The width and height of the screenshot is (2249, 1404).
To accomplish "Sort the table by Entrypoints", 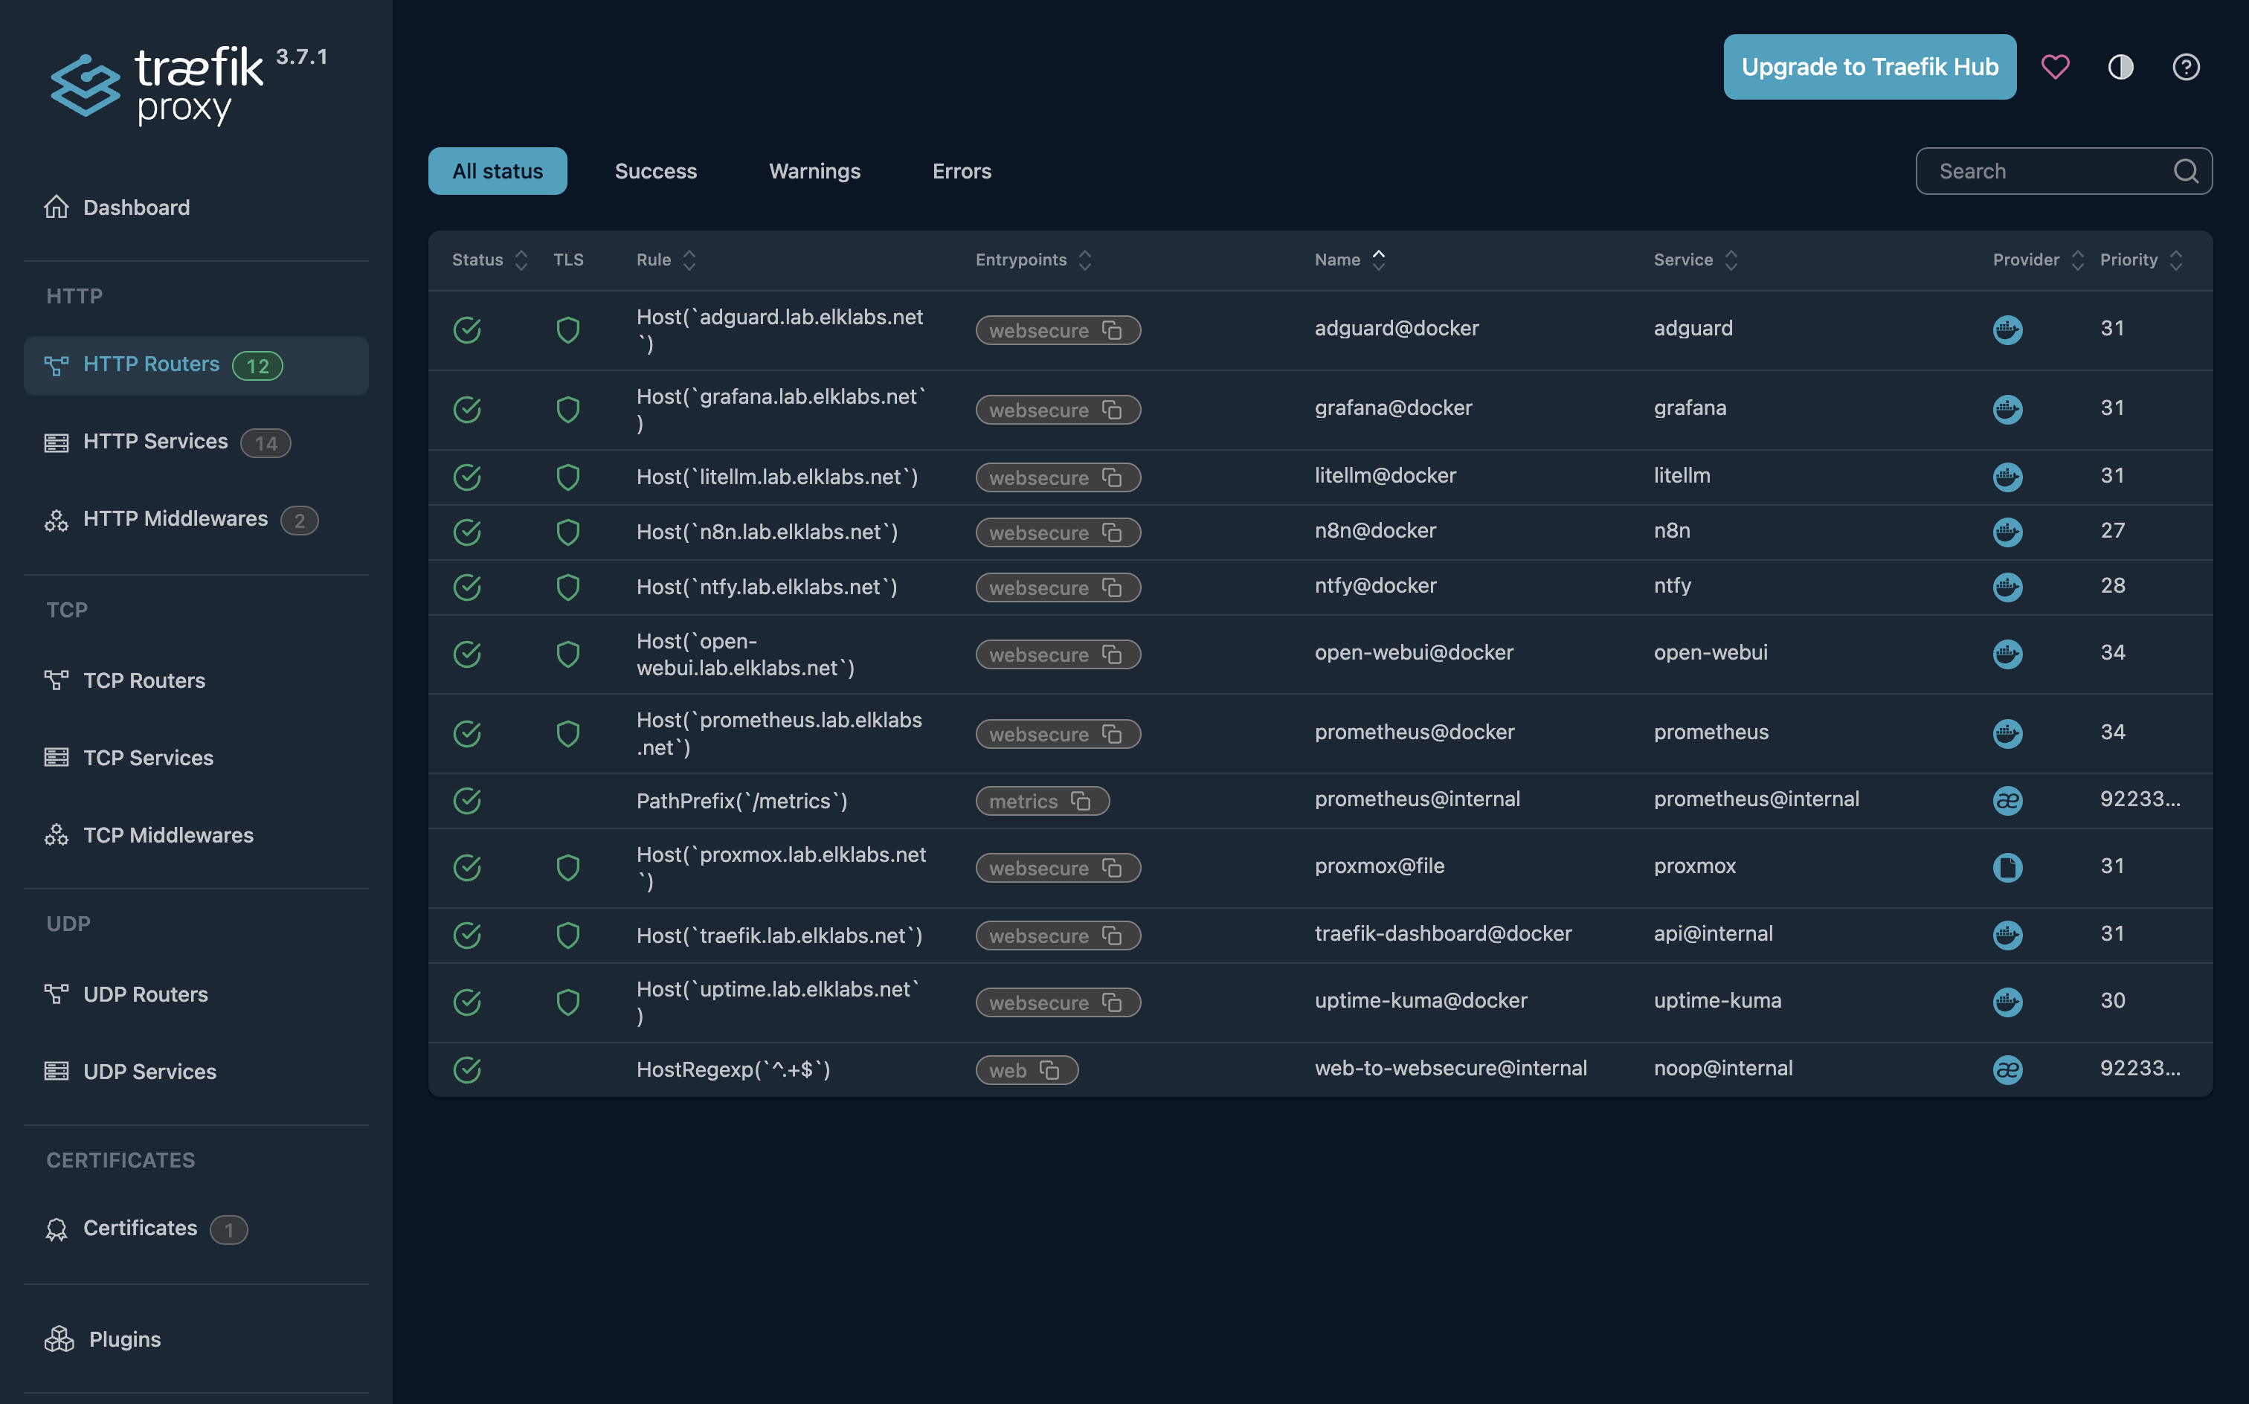I will (1032, 260).
